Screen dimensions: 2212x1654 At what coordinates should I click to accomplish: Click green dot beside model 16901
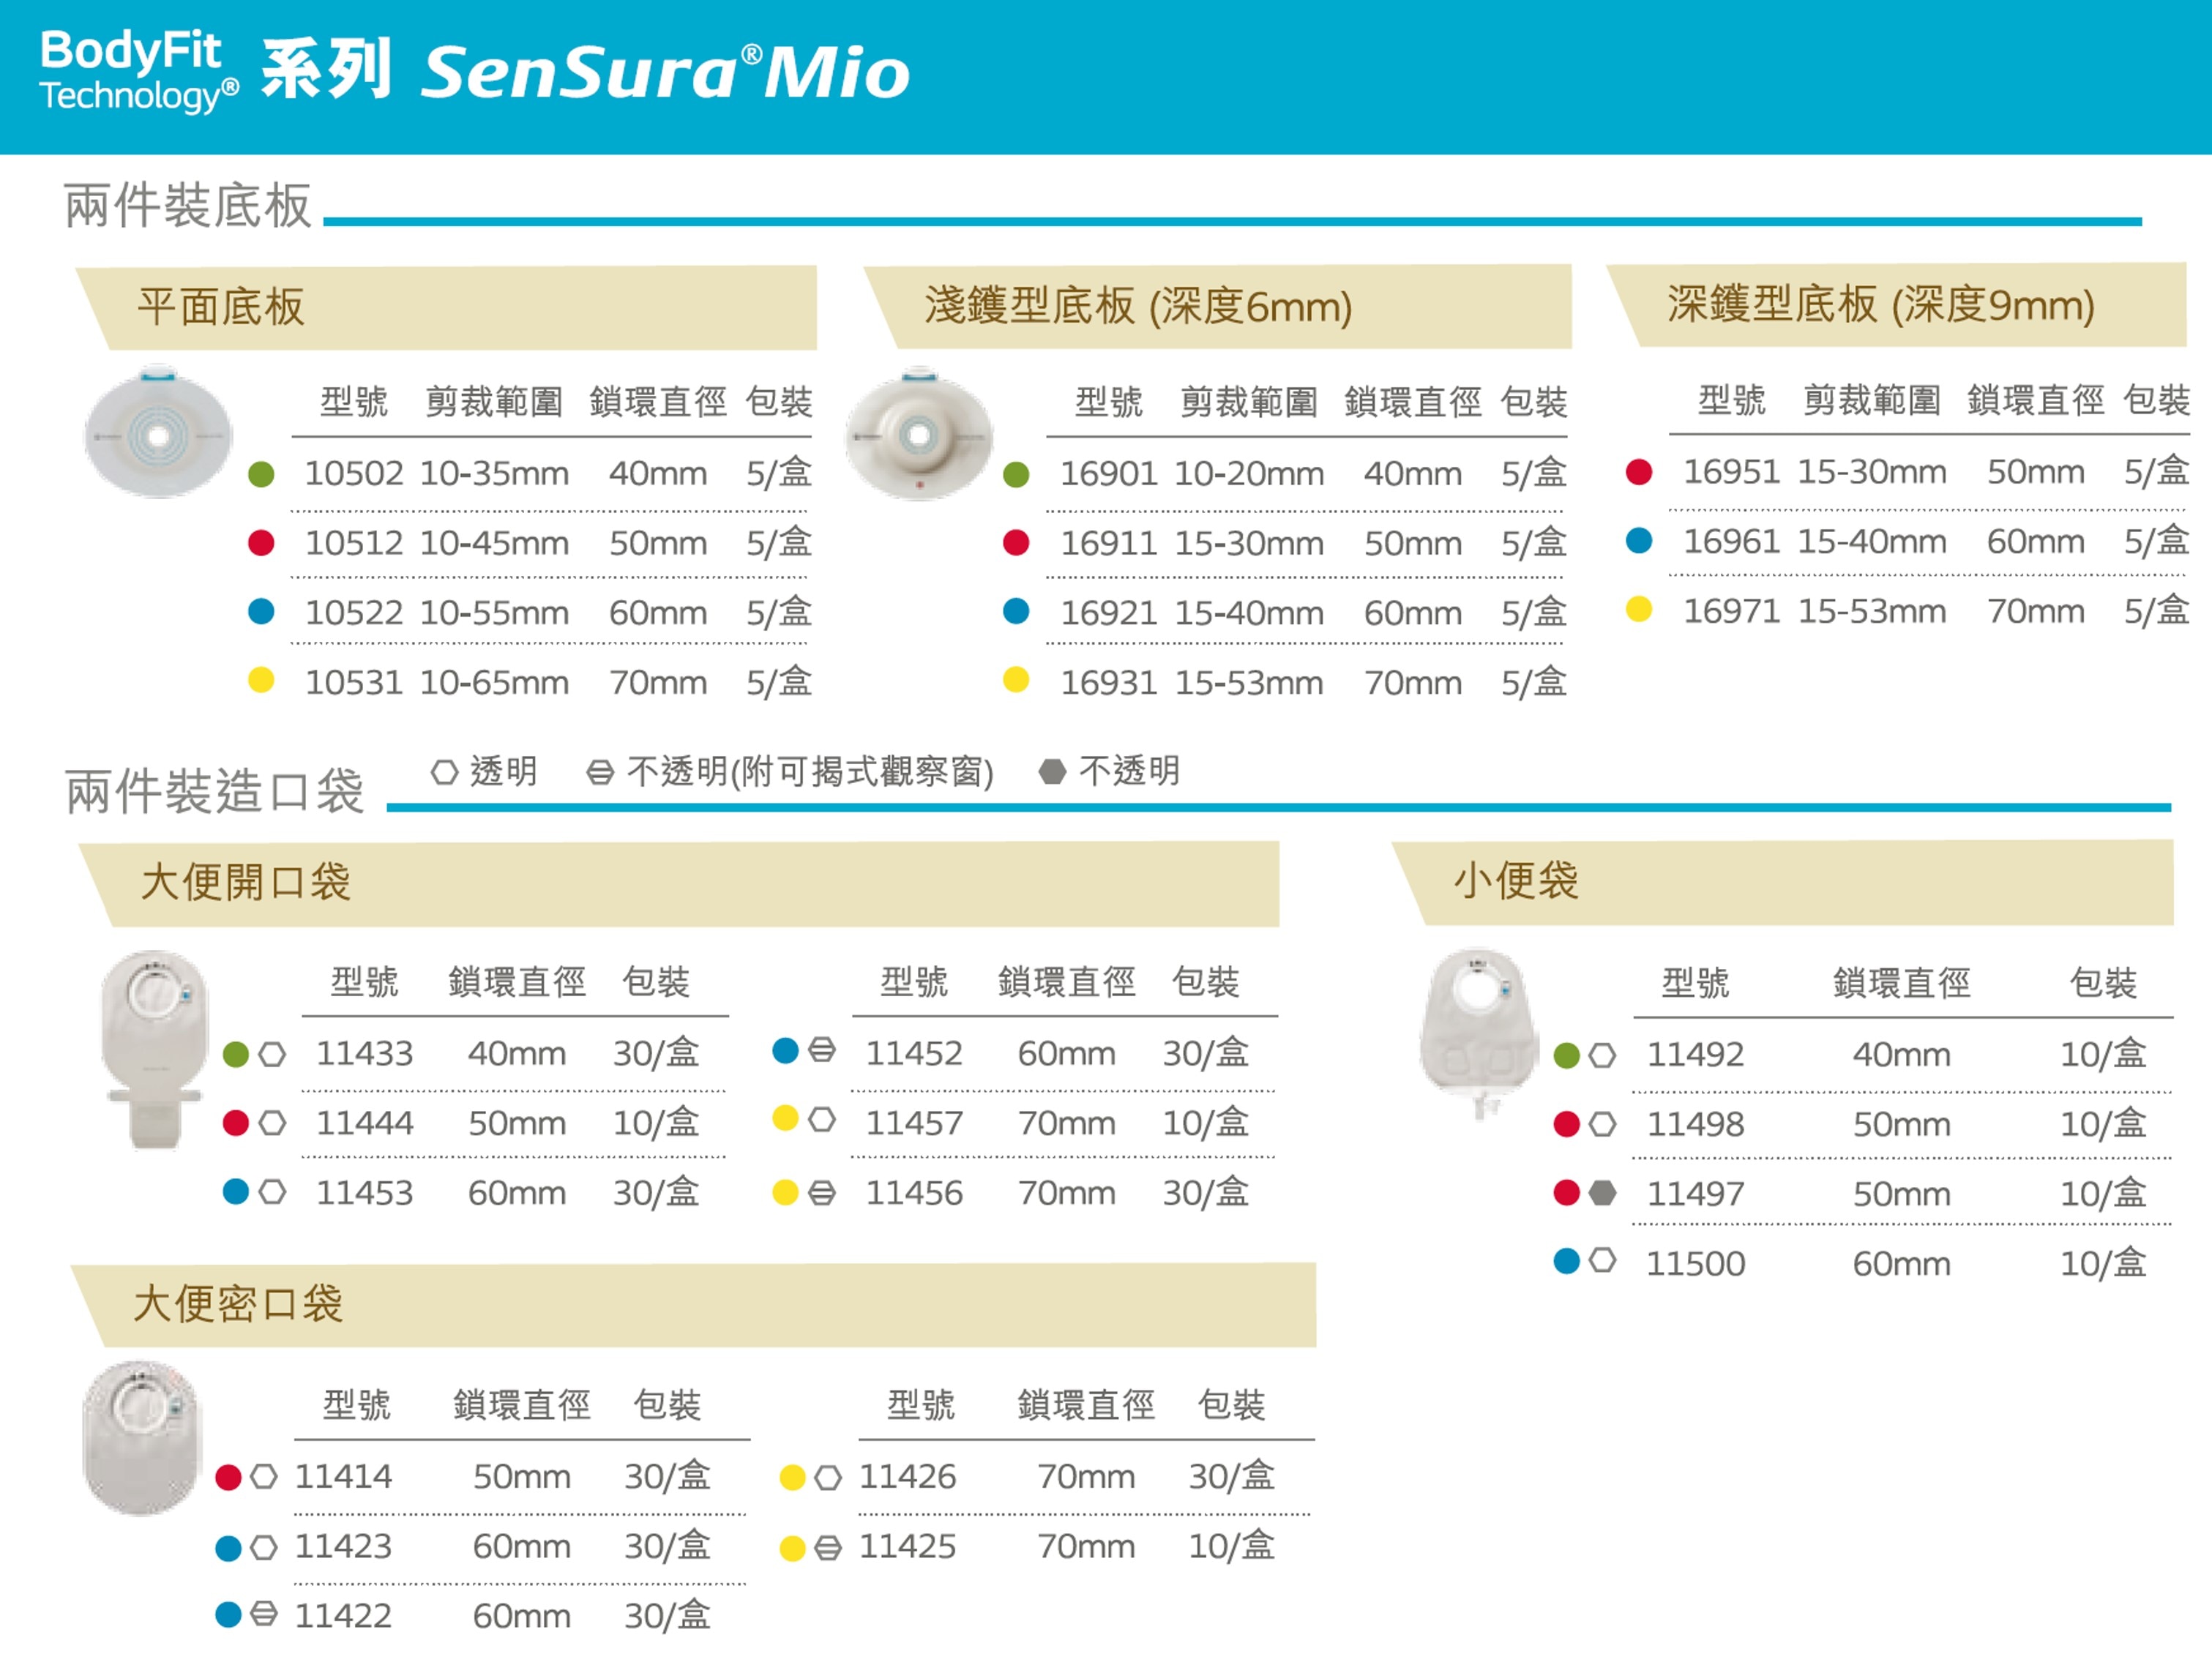[x=1016, y=474]
